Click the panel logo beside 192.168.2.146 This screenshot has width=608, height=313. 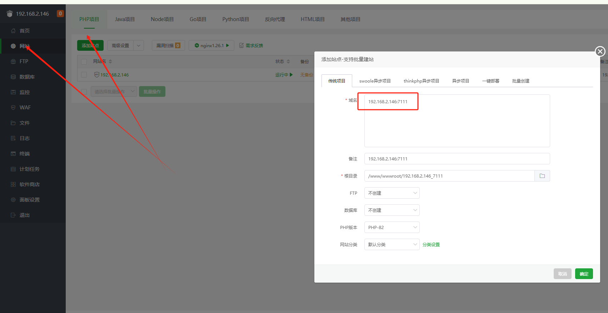pos(10,14)
